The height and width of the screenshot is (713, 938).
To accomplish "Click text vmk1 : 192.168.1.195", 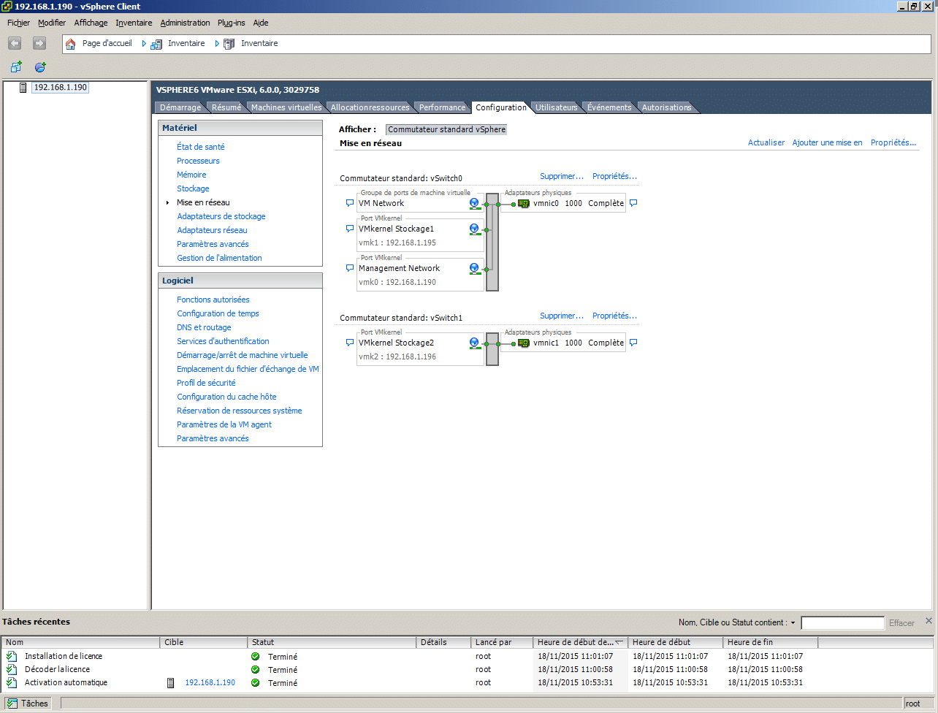I will (x=397, y=243).
